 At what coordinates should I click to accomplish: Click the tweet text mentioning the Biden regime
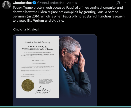(65, 12)
